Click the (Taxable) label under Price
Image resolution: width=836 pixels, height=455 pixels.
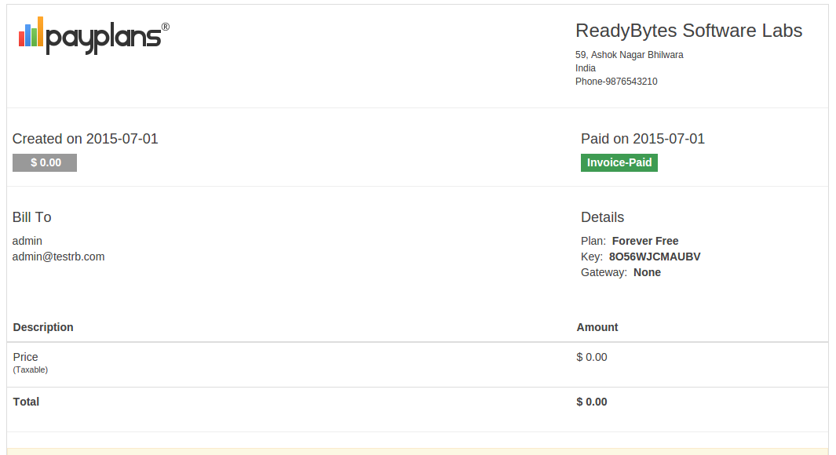coord(31,369)
